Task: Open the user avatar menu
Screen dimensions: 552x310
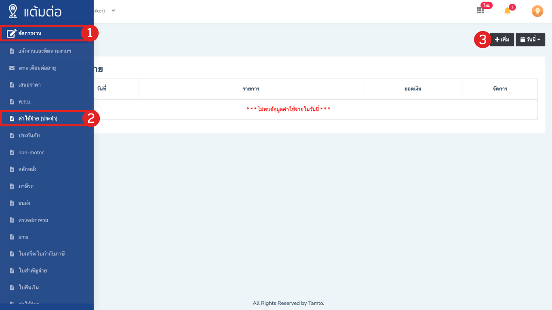Action: tap(537, 11)
